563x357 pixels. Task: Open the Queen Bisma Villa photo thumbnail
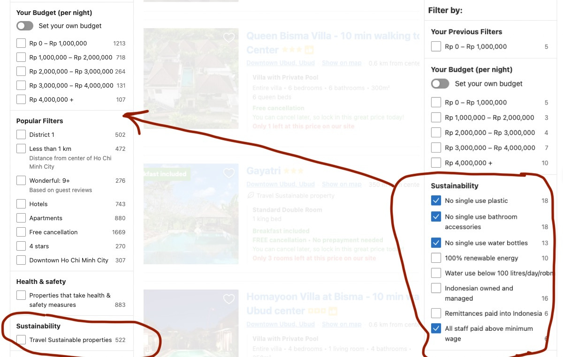click(x=191, y=78)
